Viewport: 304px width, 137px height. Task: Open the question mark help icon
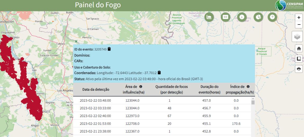[272, 17]
